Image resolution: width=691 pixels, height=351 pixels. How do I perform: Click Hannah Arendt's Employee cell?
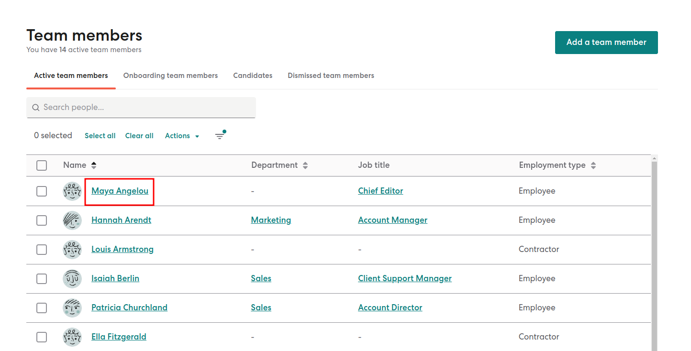(537, 220)
